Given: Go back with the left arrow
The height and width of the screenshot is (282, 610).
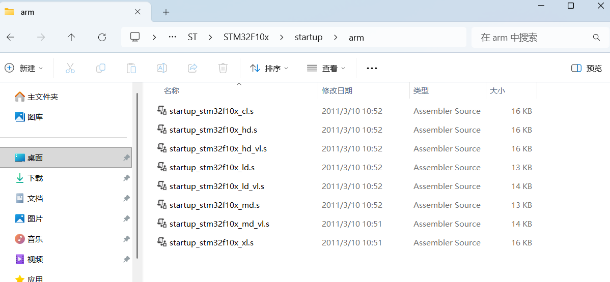Looking at the screenshot, I should (11, 37).
